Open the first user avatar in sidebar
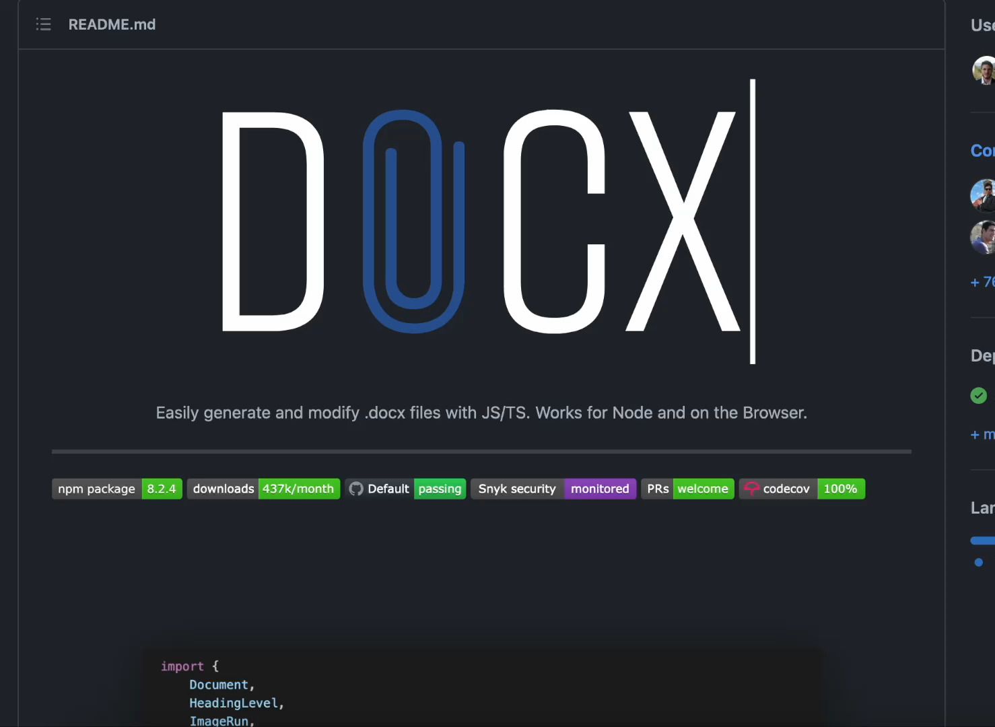This screenshot has width=995, height=727. point(984,70)
